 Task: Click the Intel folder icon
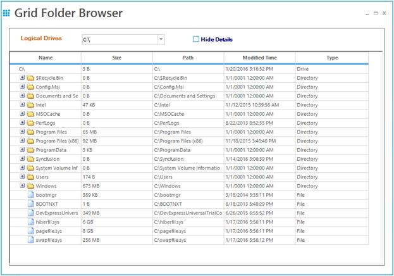[30, 105]
